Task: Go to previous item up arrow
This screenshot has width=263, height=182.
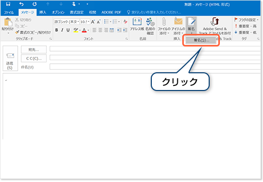Action: 48,4
